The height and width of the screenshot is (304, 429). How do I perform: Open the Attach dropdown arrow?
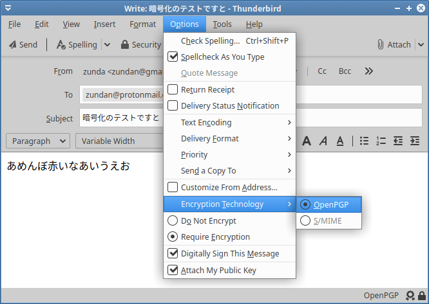[421, 44]
